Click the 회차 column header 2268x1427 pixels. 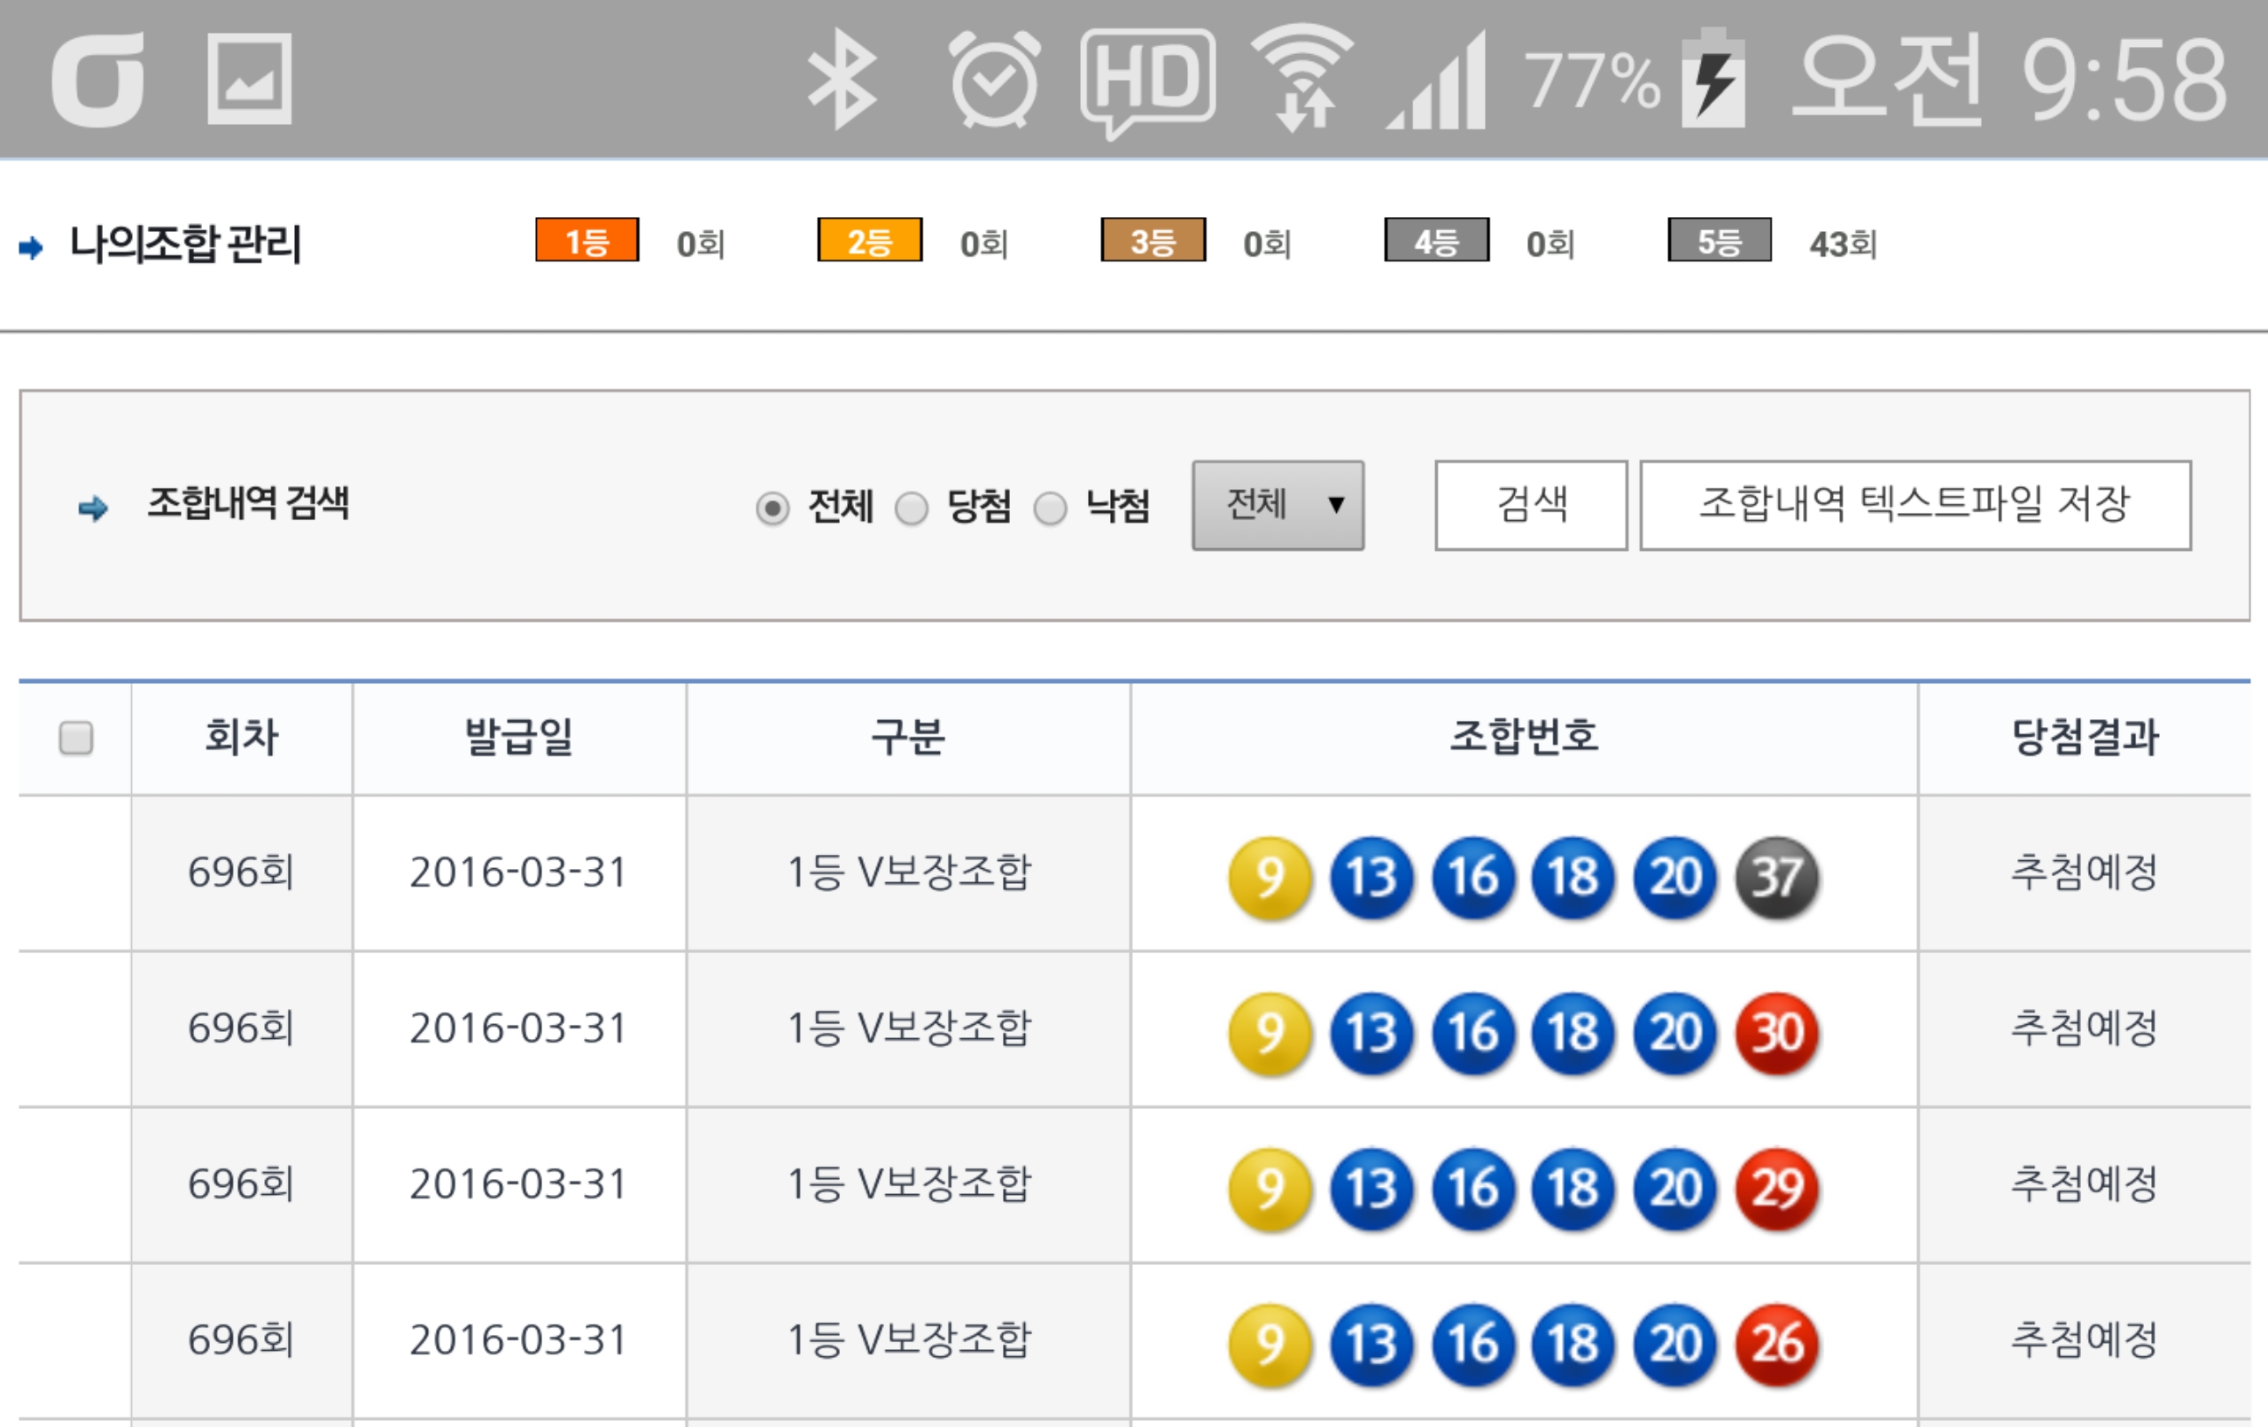point(242,738)
